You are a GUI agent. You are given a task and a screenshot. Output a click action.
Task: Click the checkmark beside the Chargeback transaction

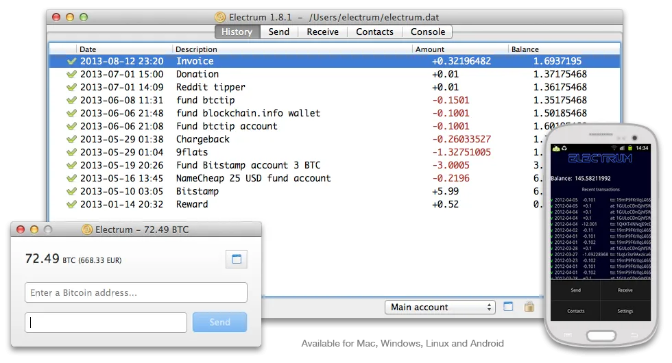click(x=71, y=139)
